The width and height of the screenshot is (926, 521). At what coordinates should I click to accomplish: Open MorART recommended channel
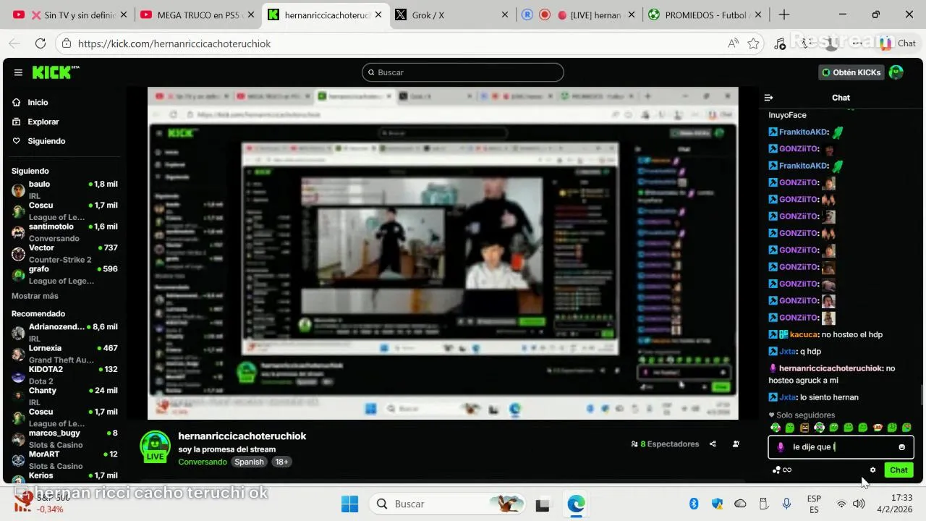tap(64, 459)
